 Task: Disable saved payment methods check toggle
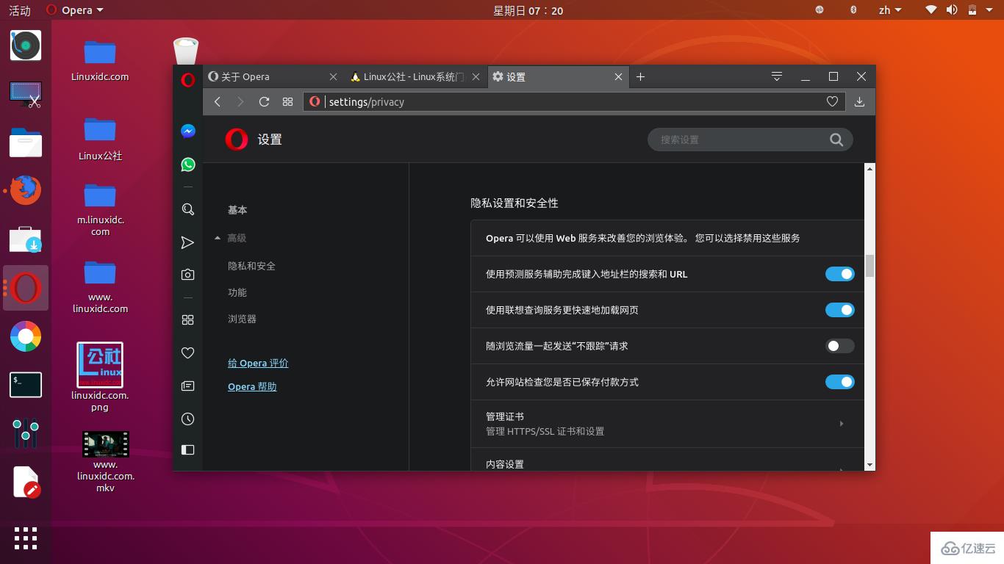[840, 382]
